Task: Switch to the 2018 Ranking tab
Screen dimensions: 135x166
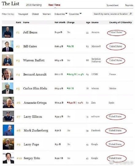Action: (34, 5)
